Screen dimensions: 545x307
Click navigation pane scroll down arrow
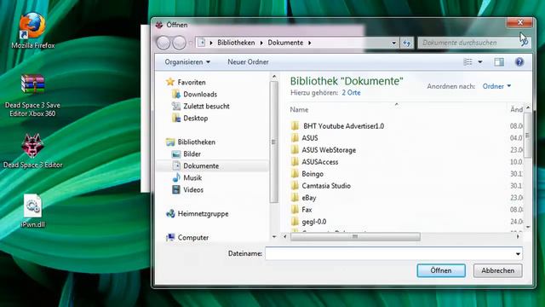coord(274,237)
